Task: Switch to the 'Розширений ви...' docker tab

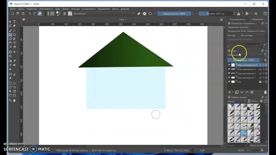Action: (x=238, y=19)
